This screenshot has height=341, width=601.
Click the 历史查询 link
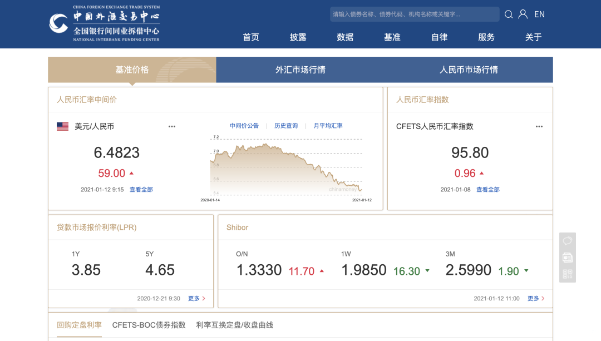tap(285, 126)
